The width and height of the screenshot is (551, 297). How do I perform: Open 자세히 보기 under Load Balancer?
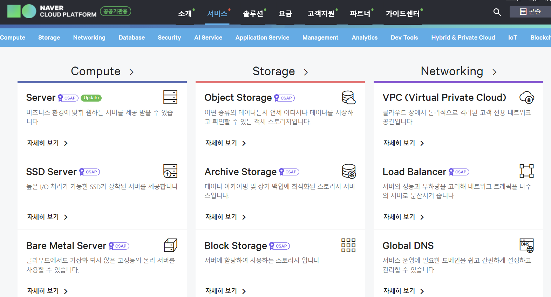click(x=403, y=217)
